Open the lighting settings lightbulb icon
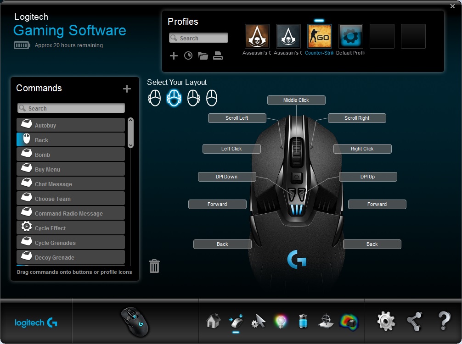This screenshot has height=344, width=462. pos(280,322)
